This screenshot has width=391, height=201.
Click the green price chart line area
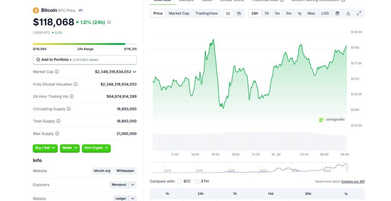click(x=249, y=82)
